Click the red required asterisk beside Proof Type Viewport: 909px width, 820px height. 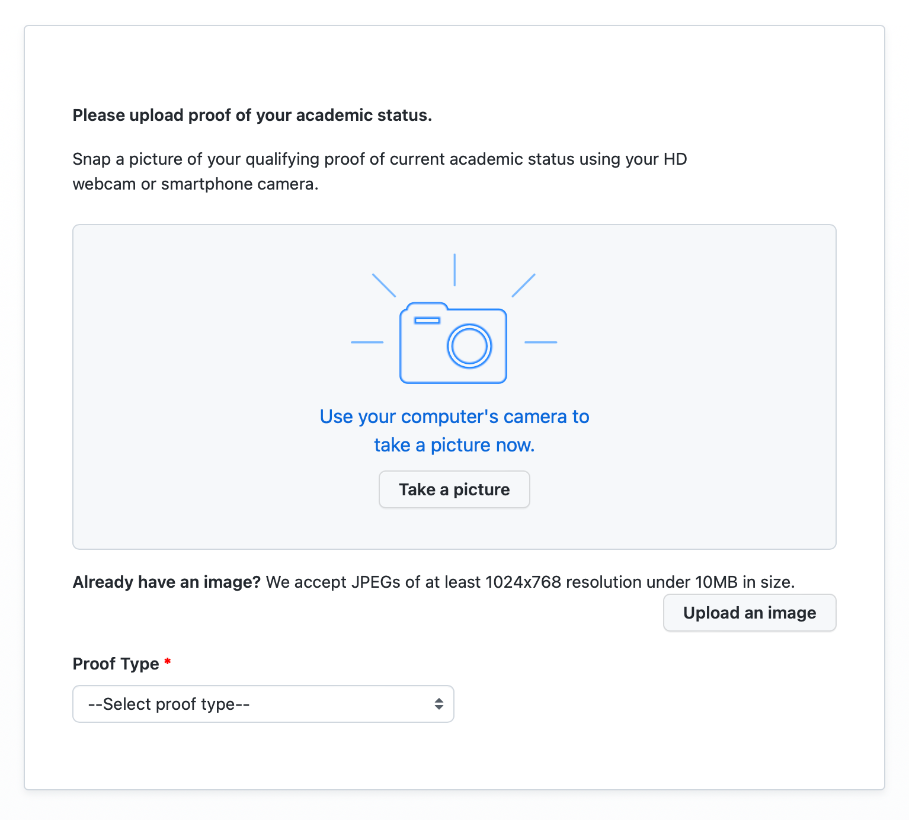point(168,661)
